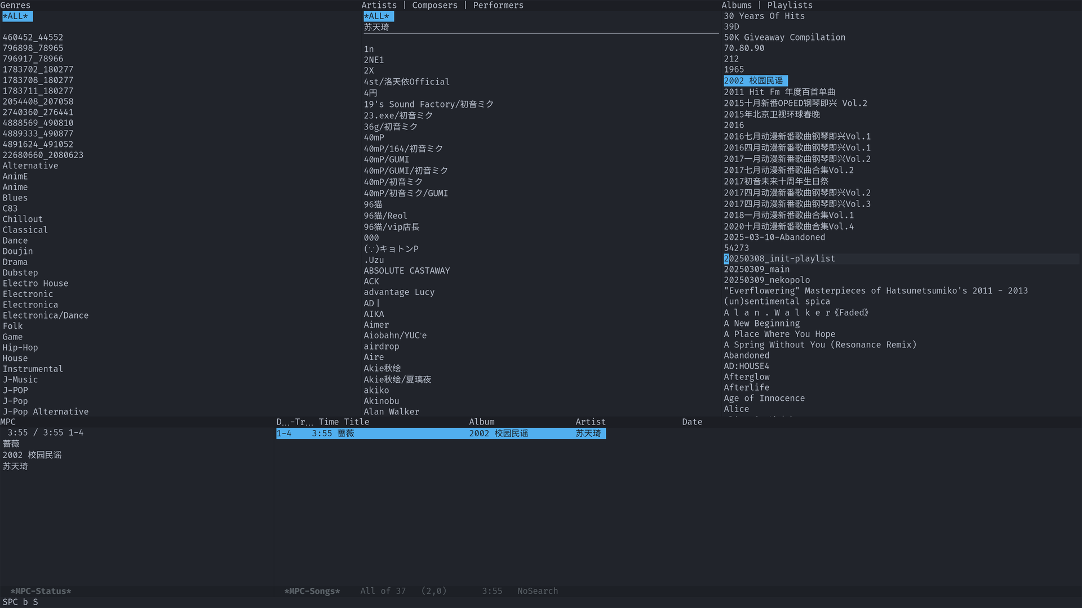Click the Artist column header
1082x608 pixels.
[590, 422]
